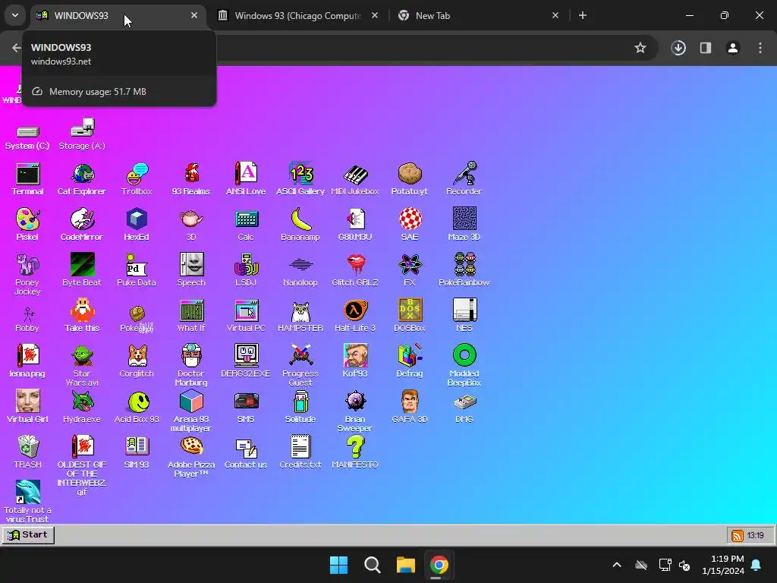Open Puke Data icon
The image size is (777, 583).
(137, 270)
